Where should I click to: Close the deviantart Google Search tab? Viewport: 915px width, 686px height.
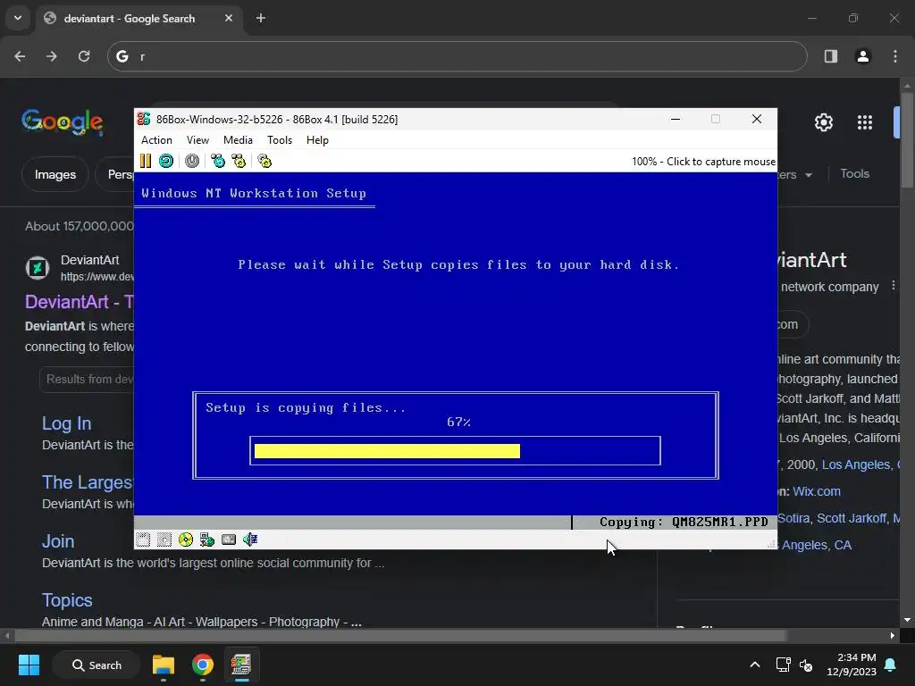coord(229,18)
